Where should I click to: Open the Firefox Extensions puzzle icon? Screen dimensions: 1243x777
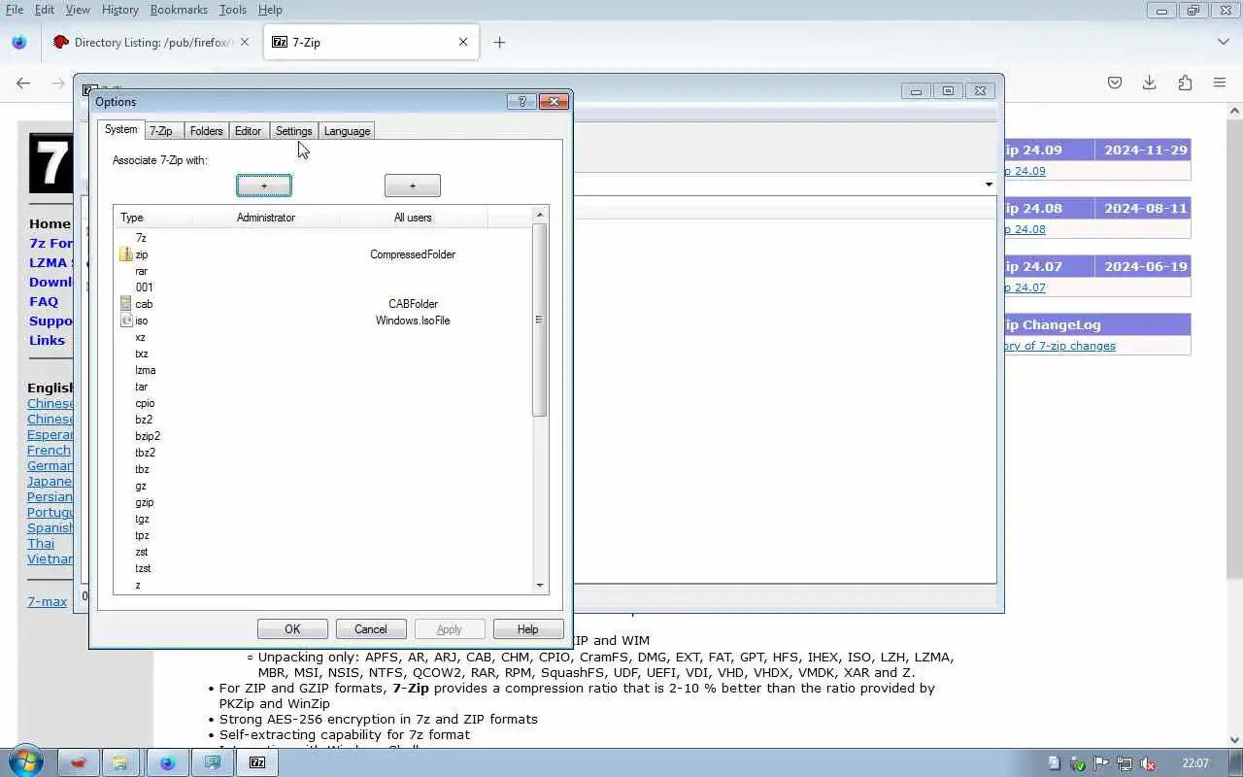coord(1185,83)
